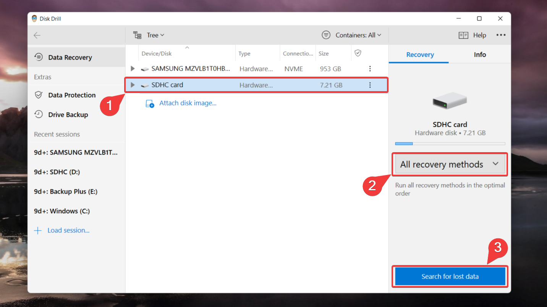Sort by the Type column header
547x307 pixels.
pos(244,54)
